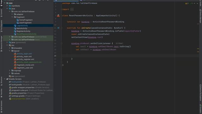Image resolution: width=202 pixels, height=114 pixels.
Task: Open ResetPasswordActivity in project tree
Action: point(27,34)
